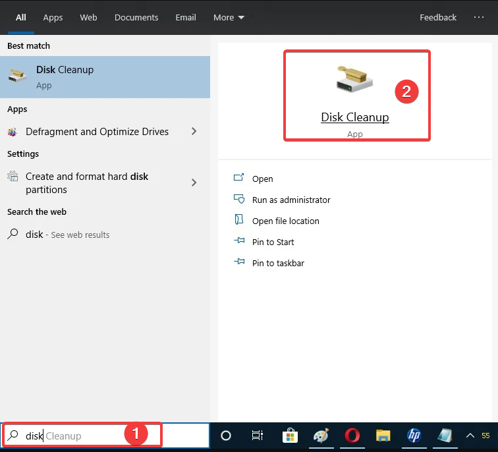Open the More filter dropdown

[229, 18]
